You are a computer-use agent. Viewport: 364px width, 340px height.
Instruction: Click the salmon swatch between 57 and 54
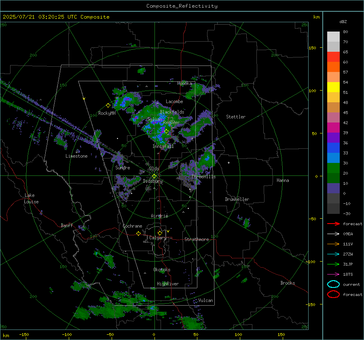click(x=333, y=77)
